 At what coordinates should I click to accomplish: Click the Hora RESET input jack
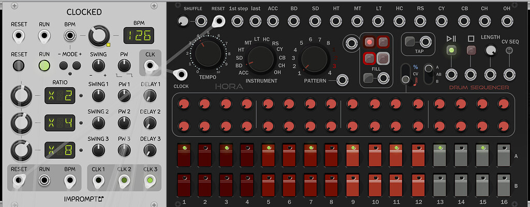click(x=219, y=21)
